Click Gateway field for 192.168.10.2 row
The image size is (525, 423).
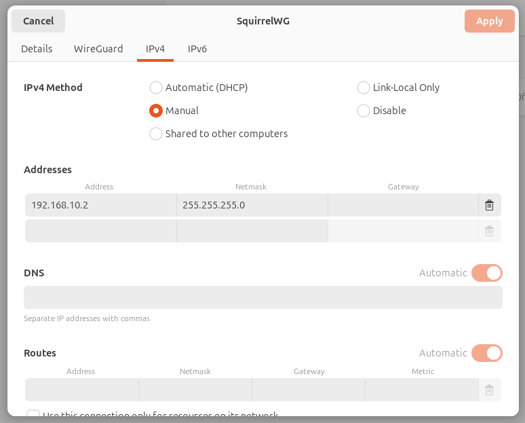pyautogui.click(x=403, y=205)
